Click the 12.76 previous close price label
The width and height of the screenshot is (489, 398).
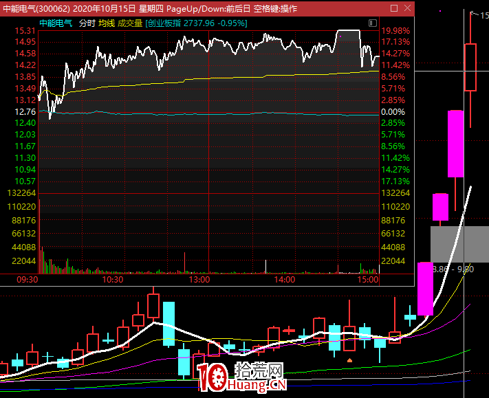pos(25,111)
